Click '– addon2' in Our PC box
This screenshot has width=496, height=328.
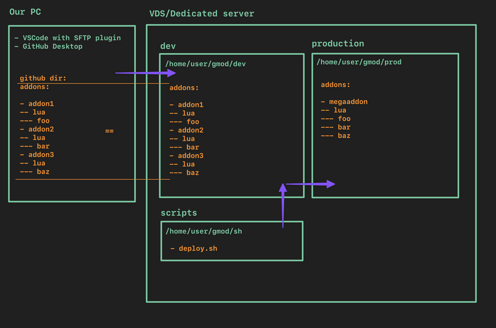tap(37, 129)
